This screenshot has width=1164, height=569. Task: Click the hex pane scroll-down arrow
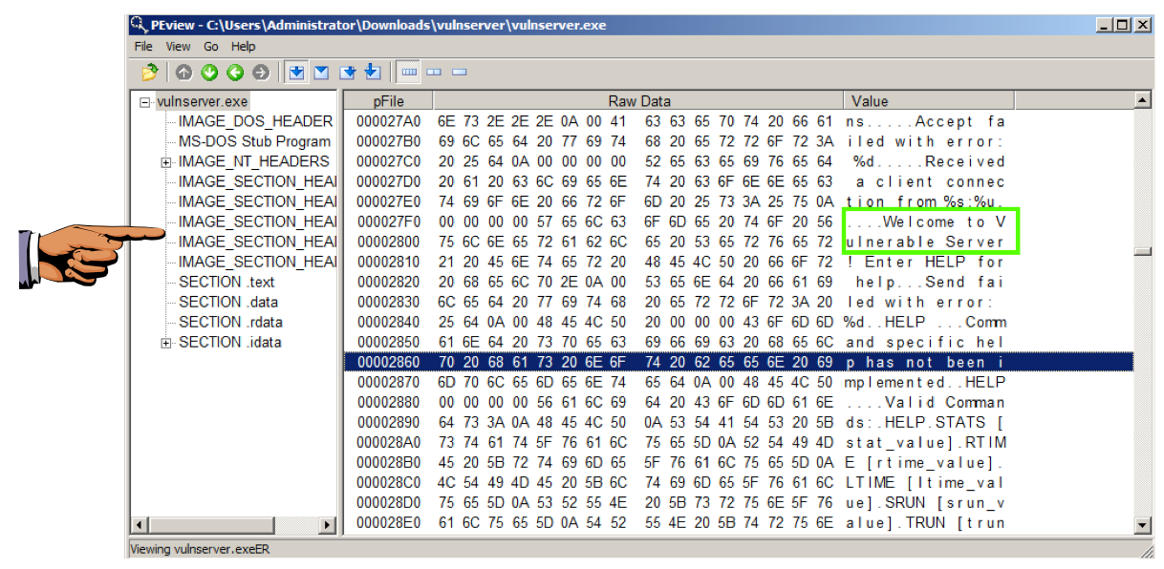point(1142,524)
